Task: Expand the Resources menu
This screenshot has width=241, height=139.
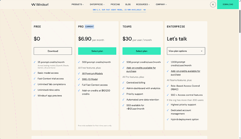Action: coord(143,5)
